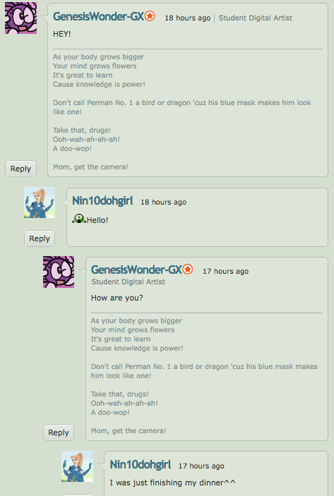Screen dimensions: 334x496
Task: Click 17 hours ago timestamp on dinner comment
Action: [x=201, y=466]
